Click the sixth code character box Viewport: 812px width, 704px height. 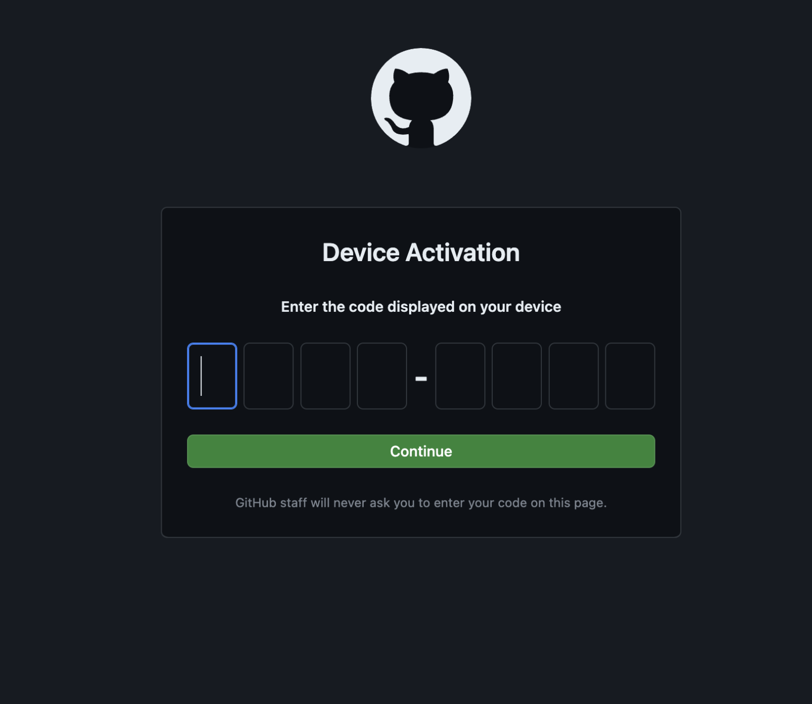pos(516,376)
